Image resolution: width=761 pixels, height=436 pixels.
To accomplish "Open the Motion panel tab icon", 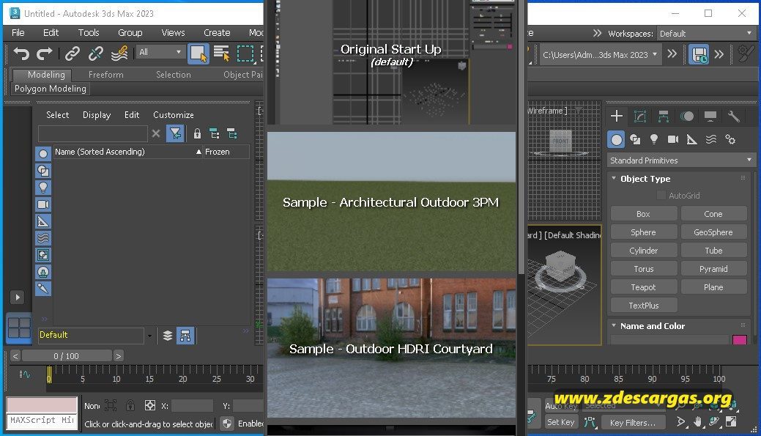I will [687, 116].
